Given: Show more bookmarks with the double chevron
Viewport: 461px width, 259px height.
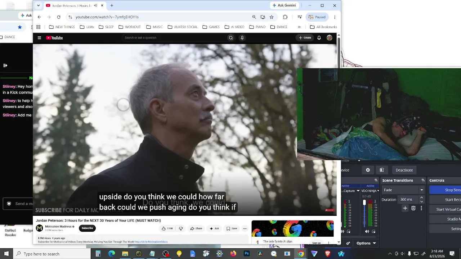Looking at the screenshot, I should (299, 27).
